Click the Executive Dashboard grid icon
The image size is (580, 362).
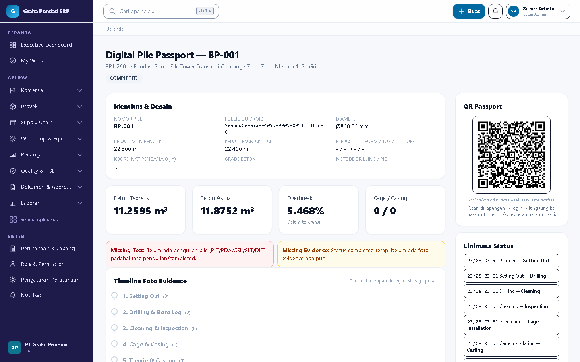(13, 45)
